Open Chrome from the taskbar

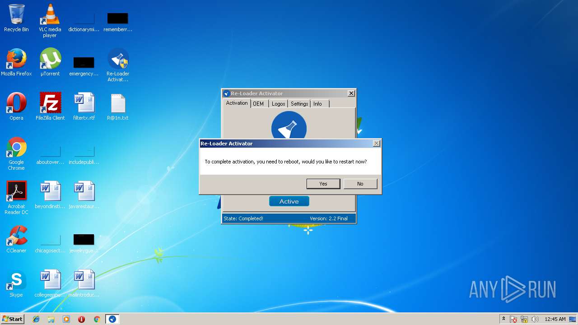(97, 319)
